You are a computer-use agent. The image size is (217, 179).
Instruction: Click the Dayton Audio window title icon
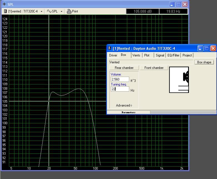(109, 48)
